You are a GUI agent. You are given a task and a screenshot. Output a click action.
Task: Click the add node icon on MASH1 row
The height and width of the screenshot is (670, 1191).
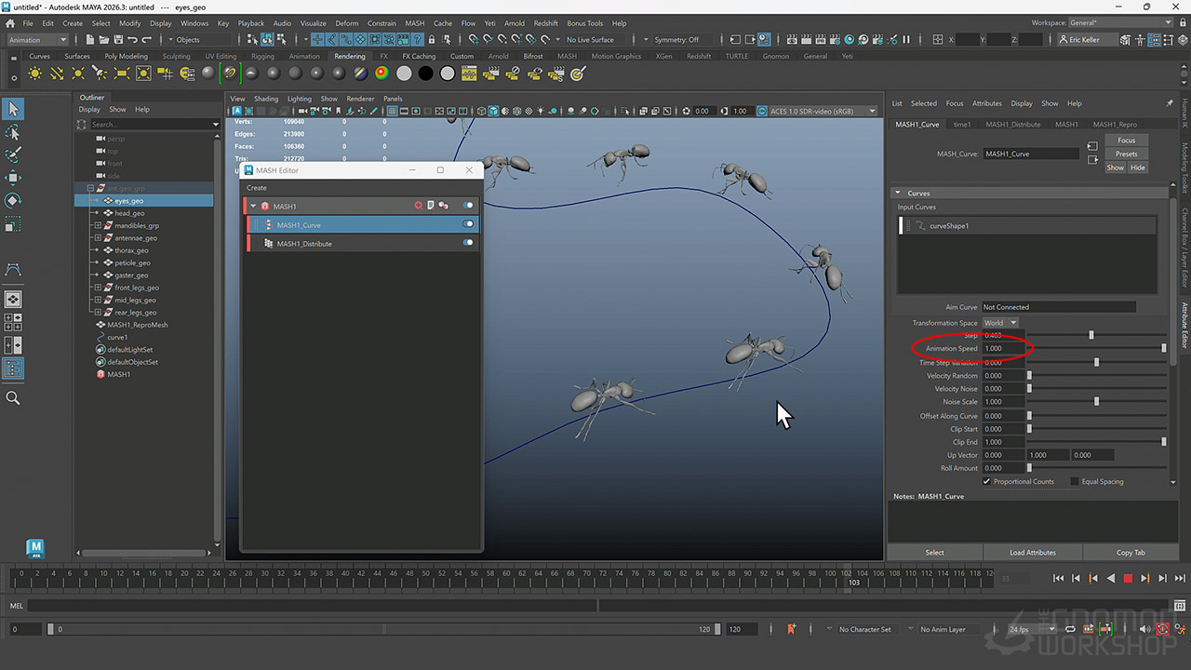tap(419, 206)
